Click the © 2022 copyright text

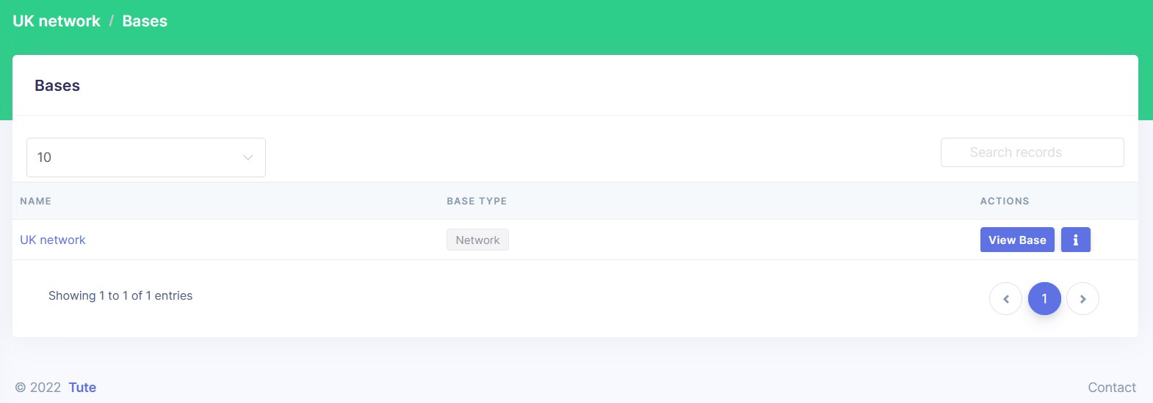[x=38, y=388]
